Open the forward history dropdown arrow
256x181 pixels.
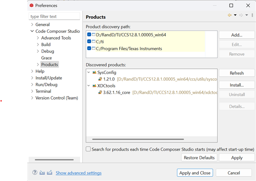pyautogui.click(x=247, y=15)
